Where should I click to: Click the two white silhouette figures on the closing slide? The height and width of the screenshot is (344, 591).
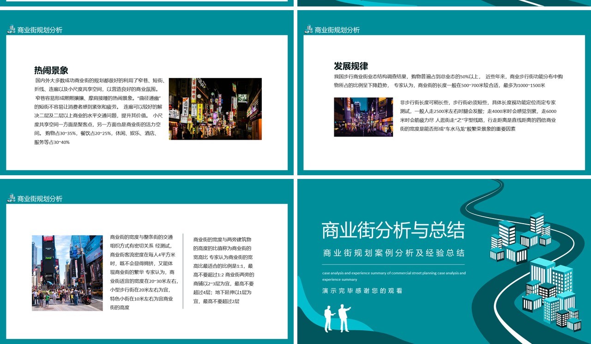point(337,318)
